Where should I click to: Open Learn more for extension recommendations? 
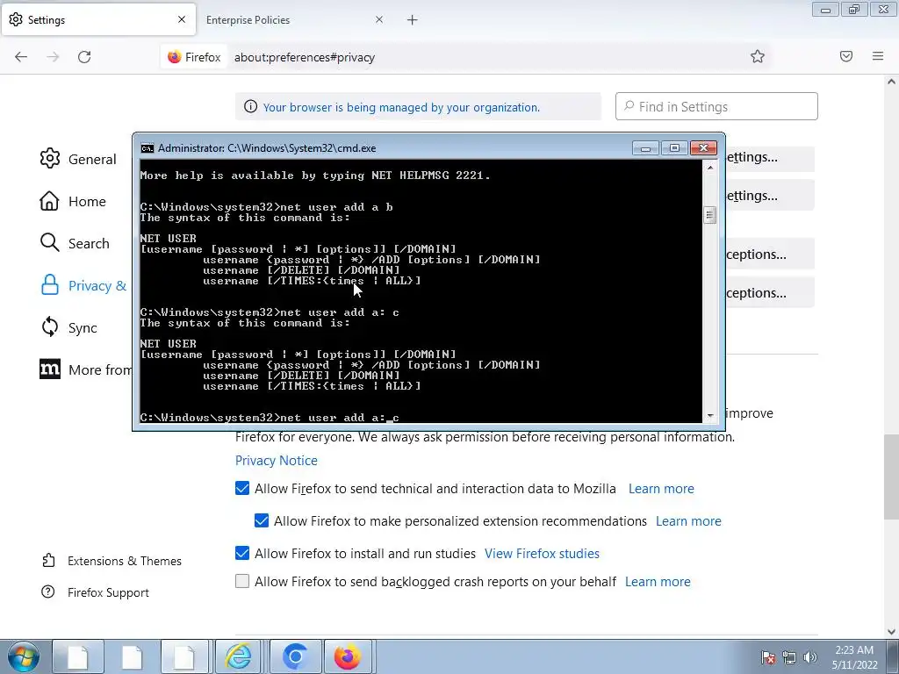click(x=688, y=521)
